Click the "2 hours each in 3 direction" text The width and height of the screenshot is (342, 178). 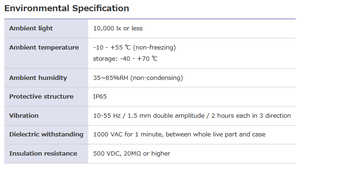pyautogui.click(x=251, y=115)
